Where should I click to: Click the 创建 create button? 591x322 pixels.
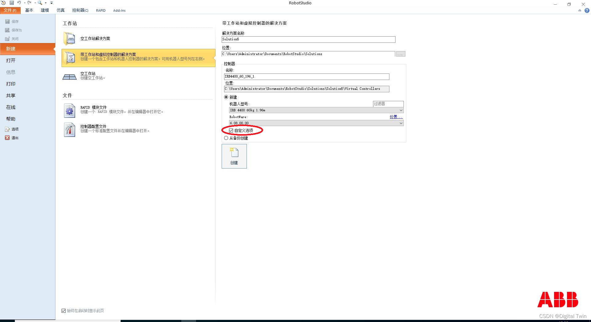click(234, 156)
